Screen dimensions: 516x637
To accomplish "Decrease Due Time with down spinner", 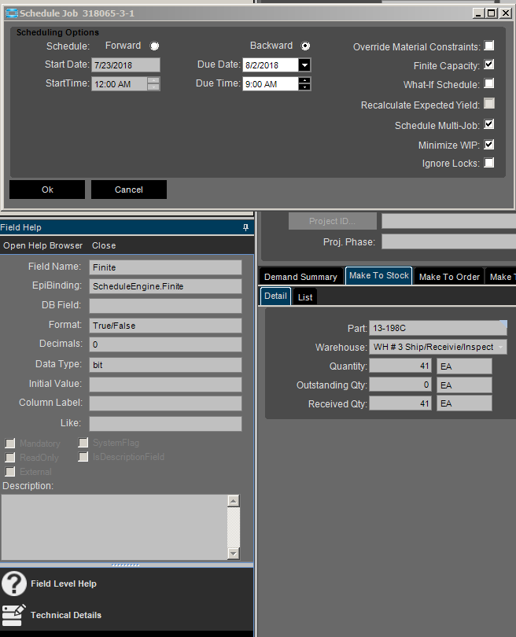I will point(304,87).
